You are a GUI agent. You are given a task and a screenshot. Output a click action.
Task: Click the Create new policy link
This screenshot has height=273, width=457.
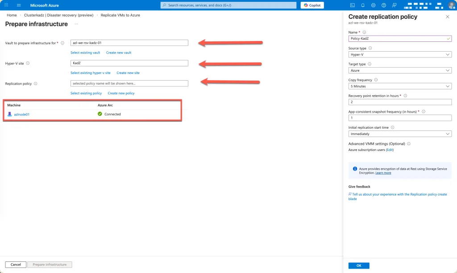click(x=121, y=94)
